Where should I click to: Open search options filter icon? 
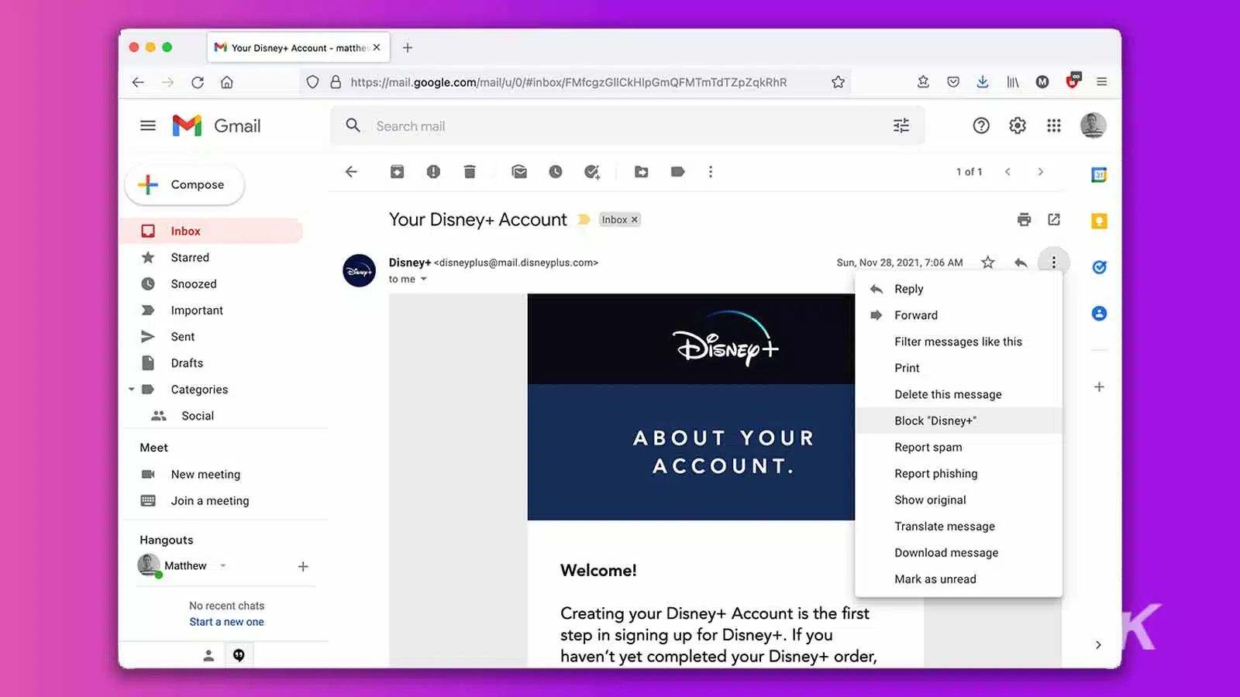[901, 125]
